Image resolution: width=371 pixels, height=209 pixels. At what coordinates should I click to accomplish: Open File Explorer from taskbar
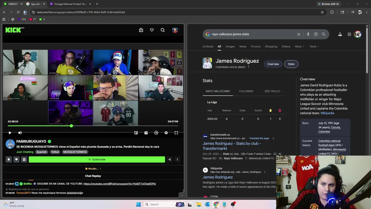(199, 204)
